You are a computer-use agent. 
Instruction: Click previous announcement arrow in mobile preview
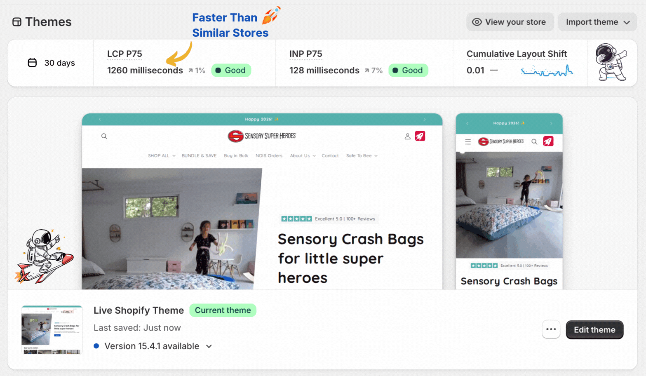tap(467, 123)
